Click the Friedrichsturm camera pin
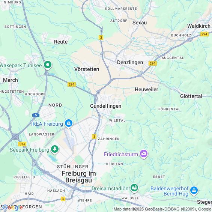 point(144,154)
